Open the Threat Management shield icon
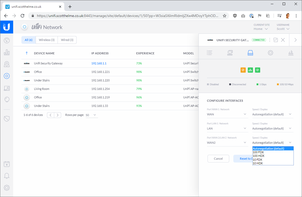This screenshot has height=197, width=302. pos(7,118)
